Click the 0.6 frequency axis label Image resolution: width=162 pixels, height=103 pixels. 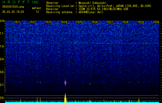click(x=2, y=98)
